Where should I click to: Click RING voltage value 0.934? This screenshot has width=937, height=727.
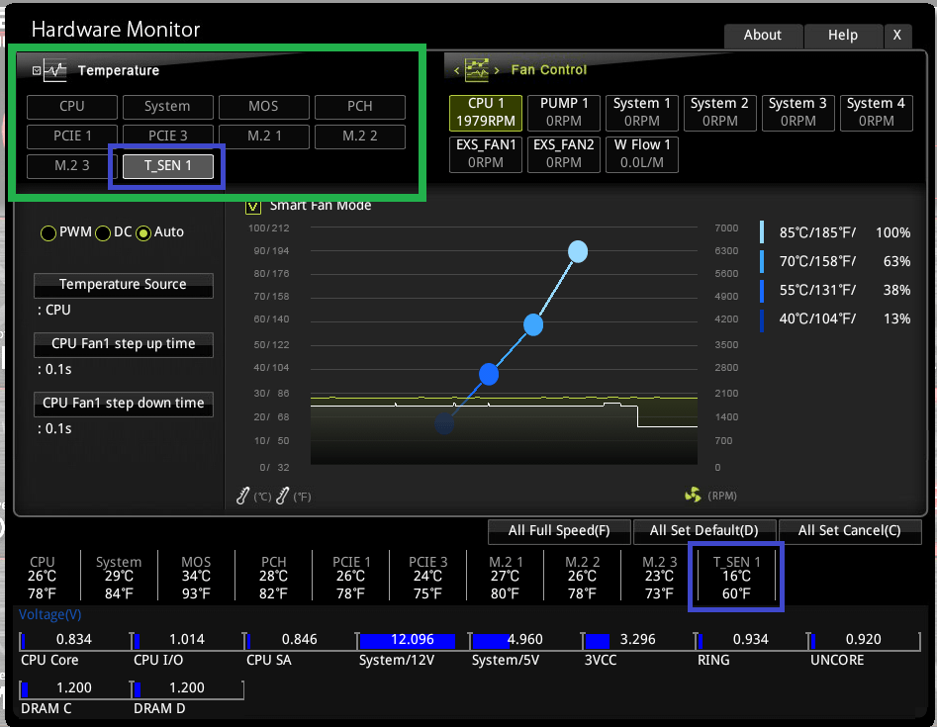pos(750,640)
